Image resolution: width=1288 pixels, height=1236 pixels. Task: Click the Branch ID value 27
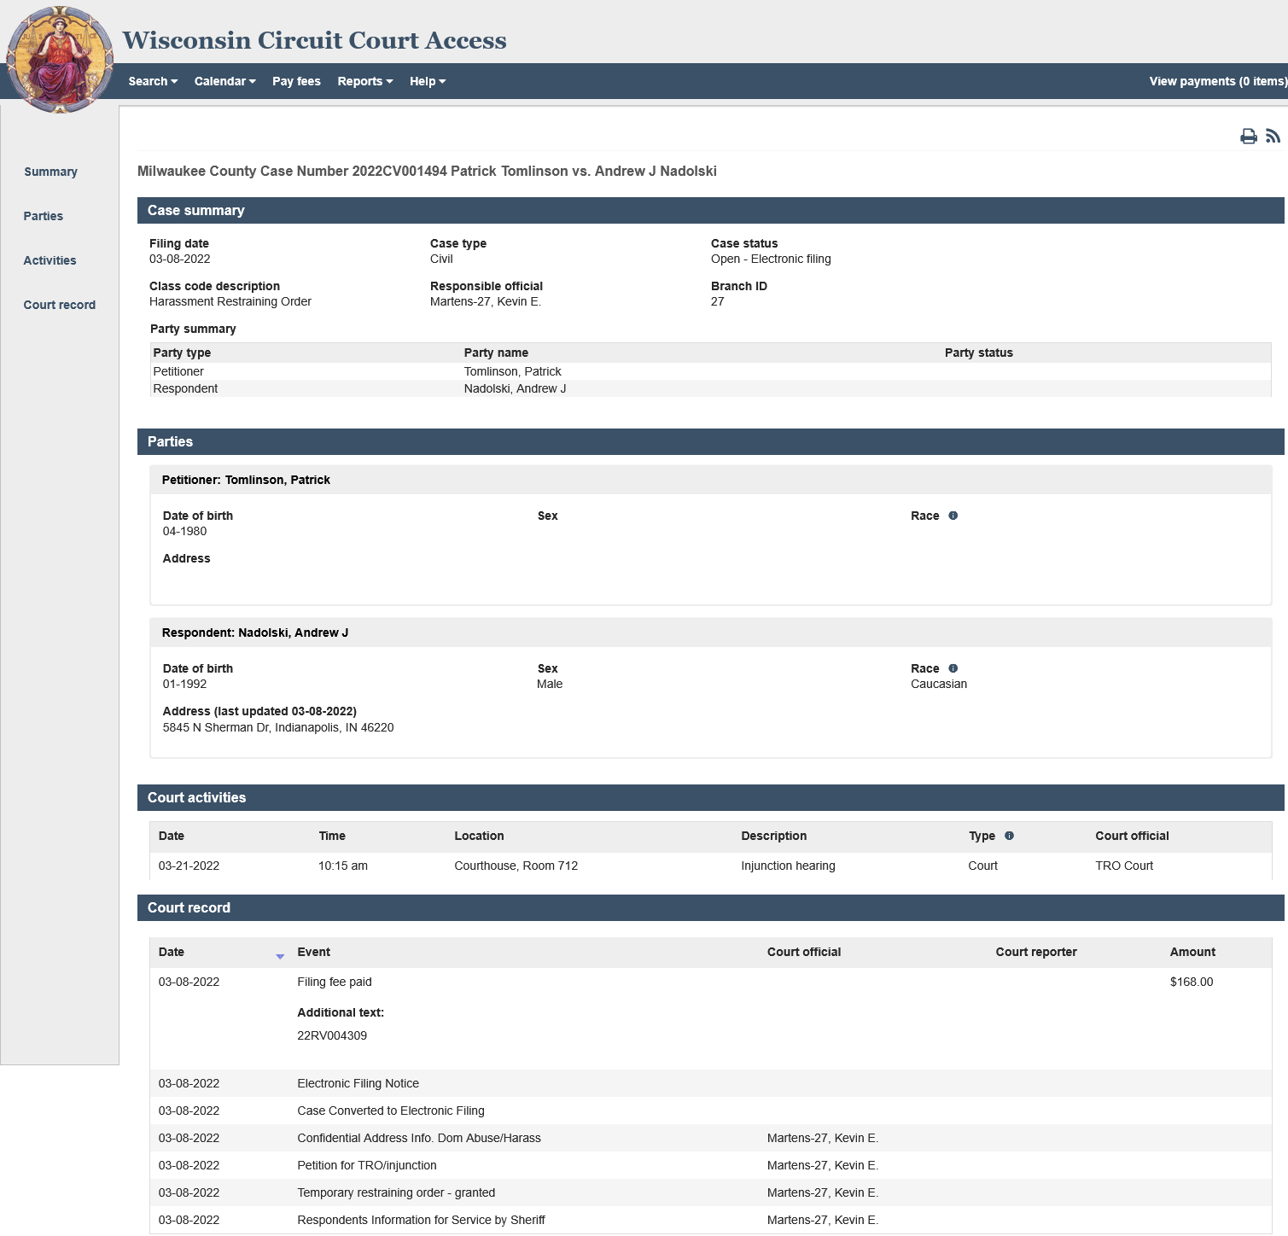coord(717,301)
